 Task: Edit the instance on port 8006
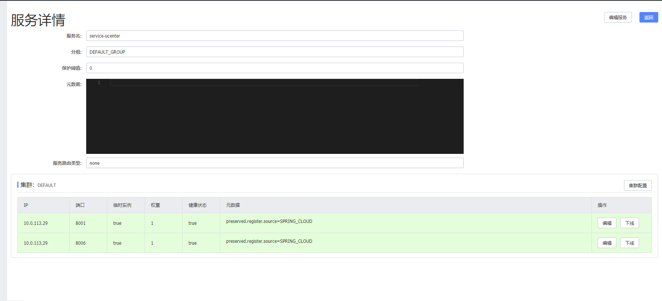point(607,243)
